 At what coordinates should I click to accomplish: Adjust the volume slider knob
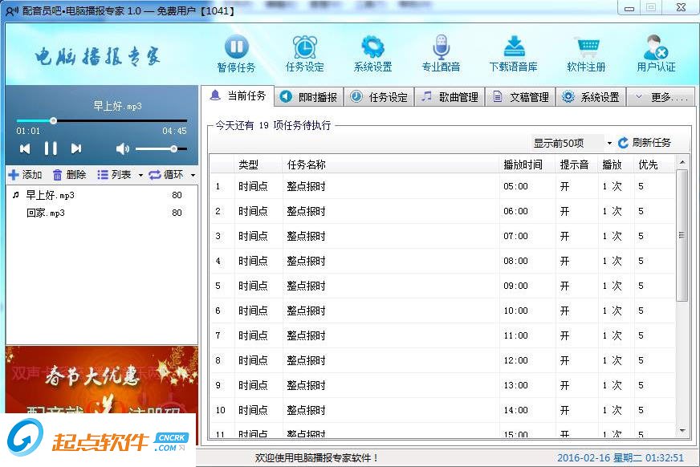(173, 148)
